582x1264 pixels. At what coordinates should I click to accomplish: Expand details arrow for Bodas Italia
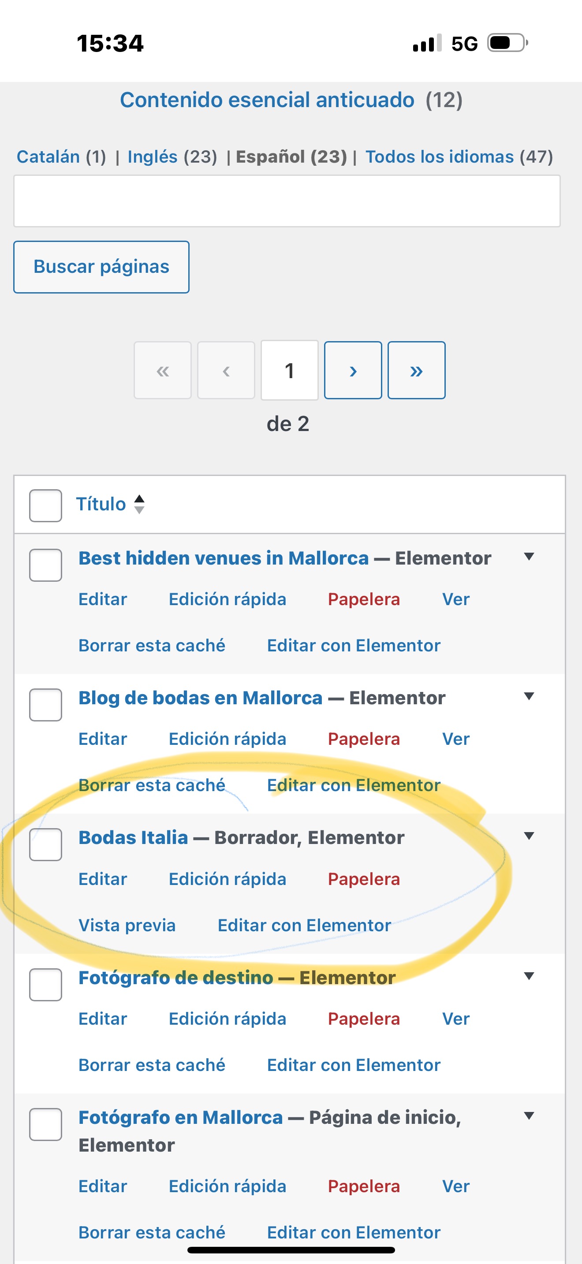point(529,836)
